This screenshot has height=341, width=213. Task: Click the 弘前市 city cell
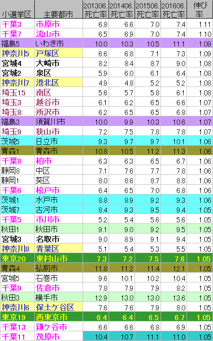58,268
